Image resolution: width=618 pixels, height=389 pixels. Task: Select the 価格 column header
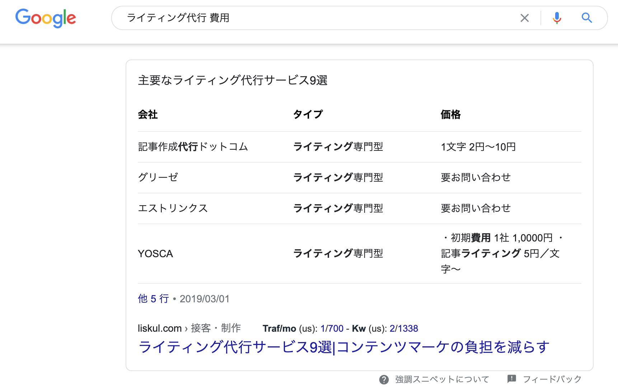[451, 115]
